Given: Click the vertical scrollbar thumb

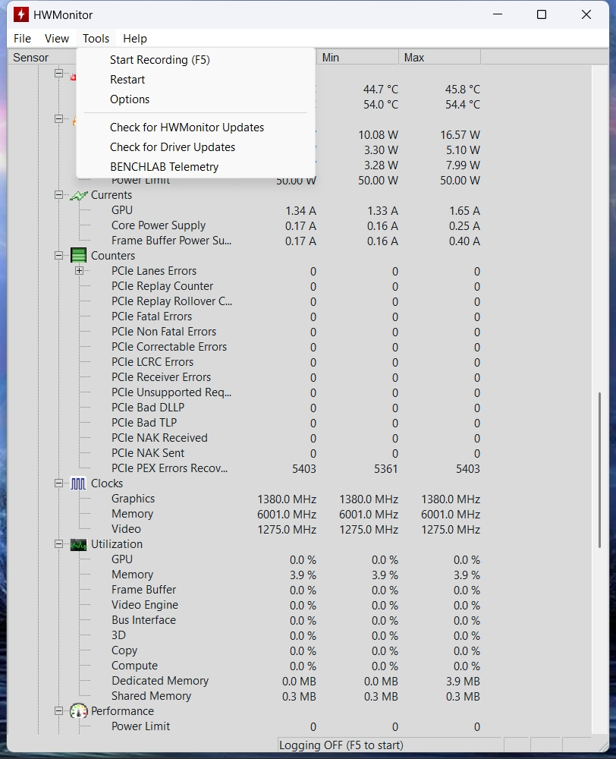Looking at the screenshot, I should pos(599,470).
